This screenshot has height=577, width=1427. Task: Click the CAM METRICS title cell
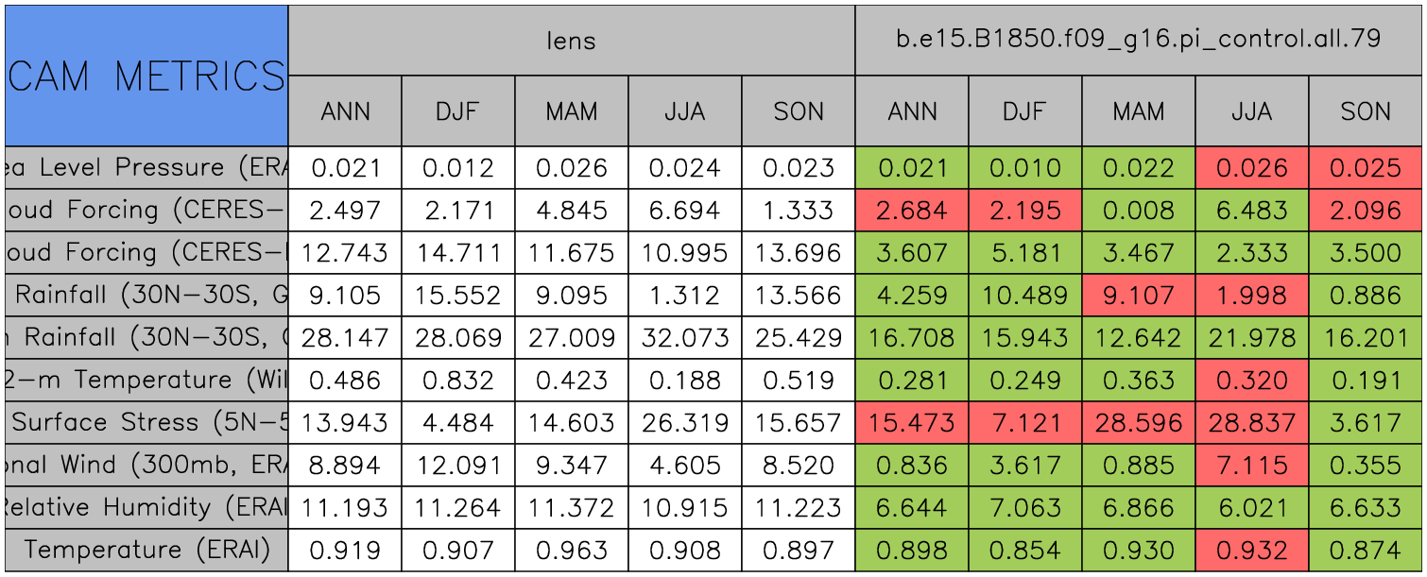point(146,76)
